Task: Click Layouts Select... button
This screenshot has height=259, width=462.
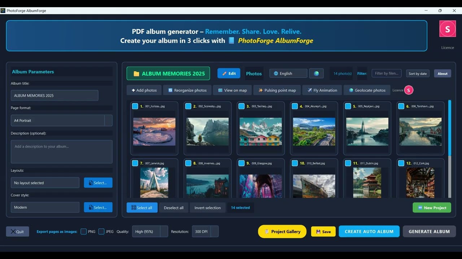Action: pyautogui.click(x=98, y=183)
